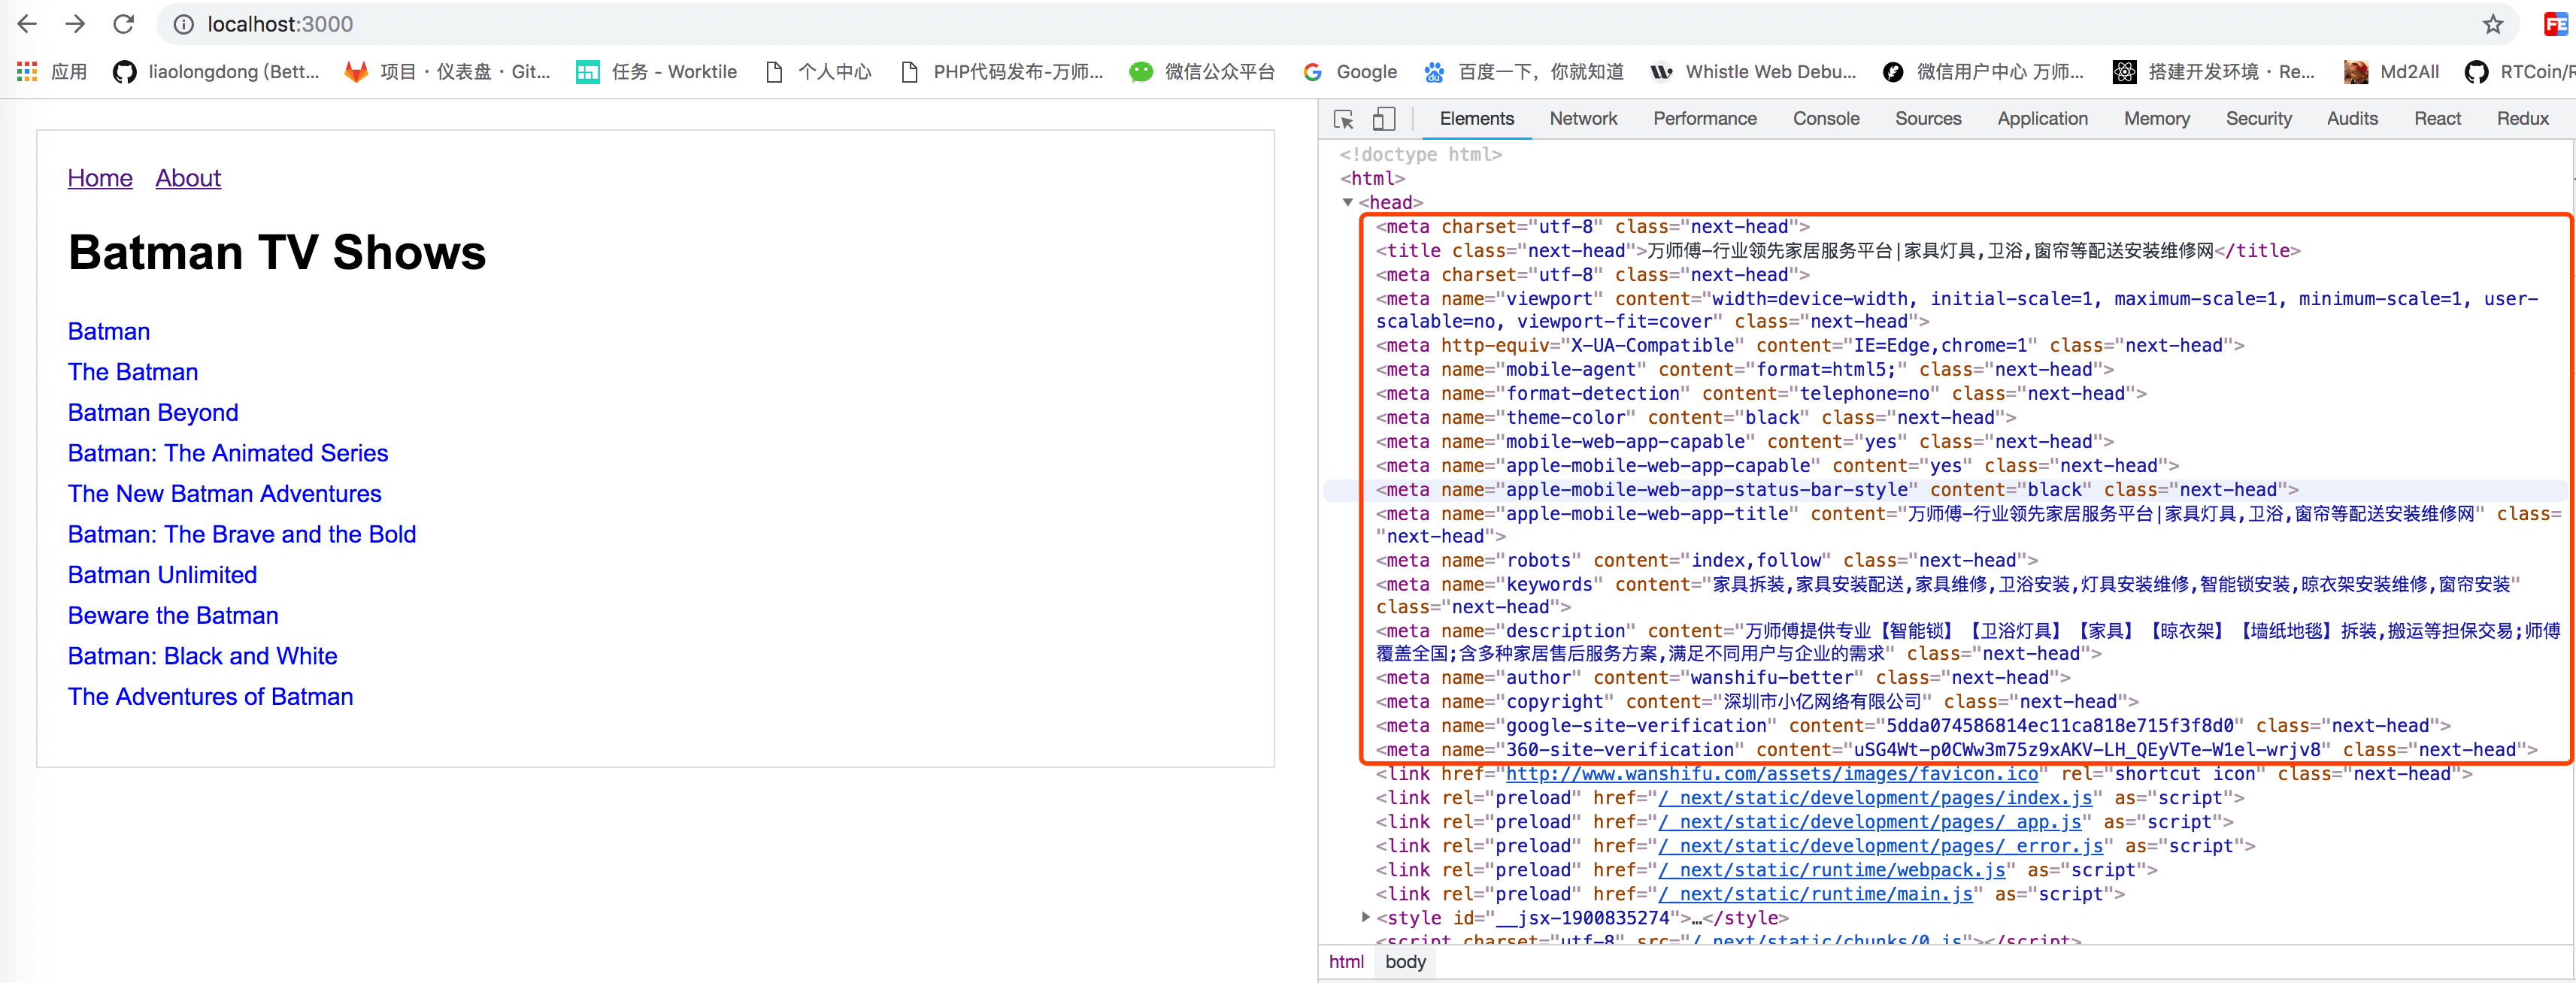The width and height of the screenshot is (2576, 983).
Task: Expand the style __jsx-1900835274 element
Action: point(1366,916)
